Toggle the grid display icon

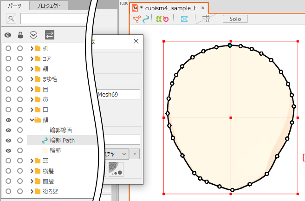point(206,19)
